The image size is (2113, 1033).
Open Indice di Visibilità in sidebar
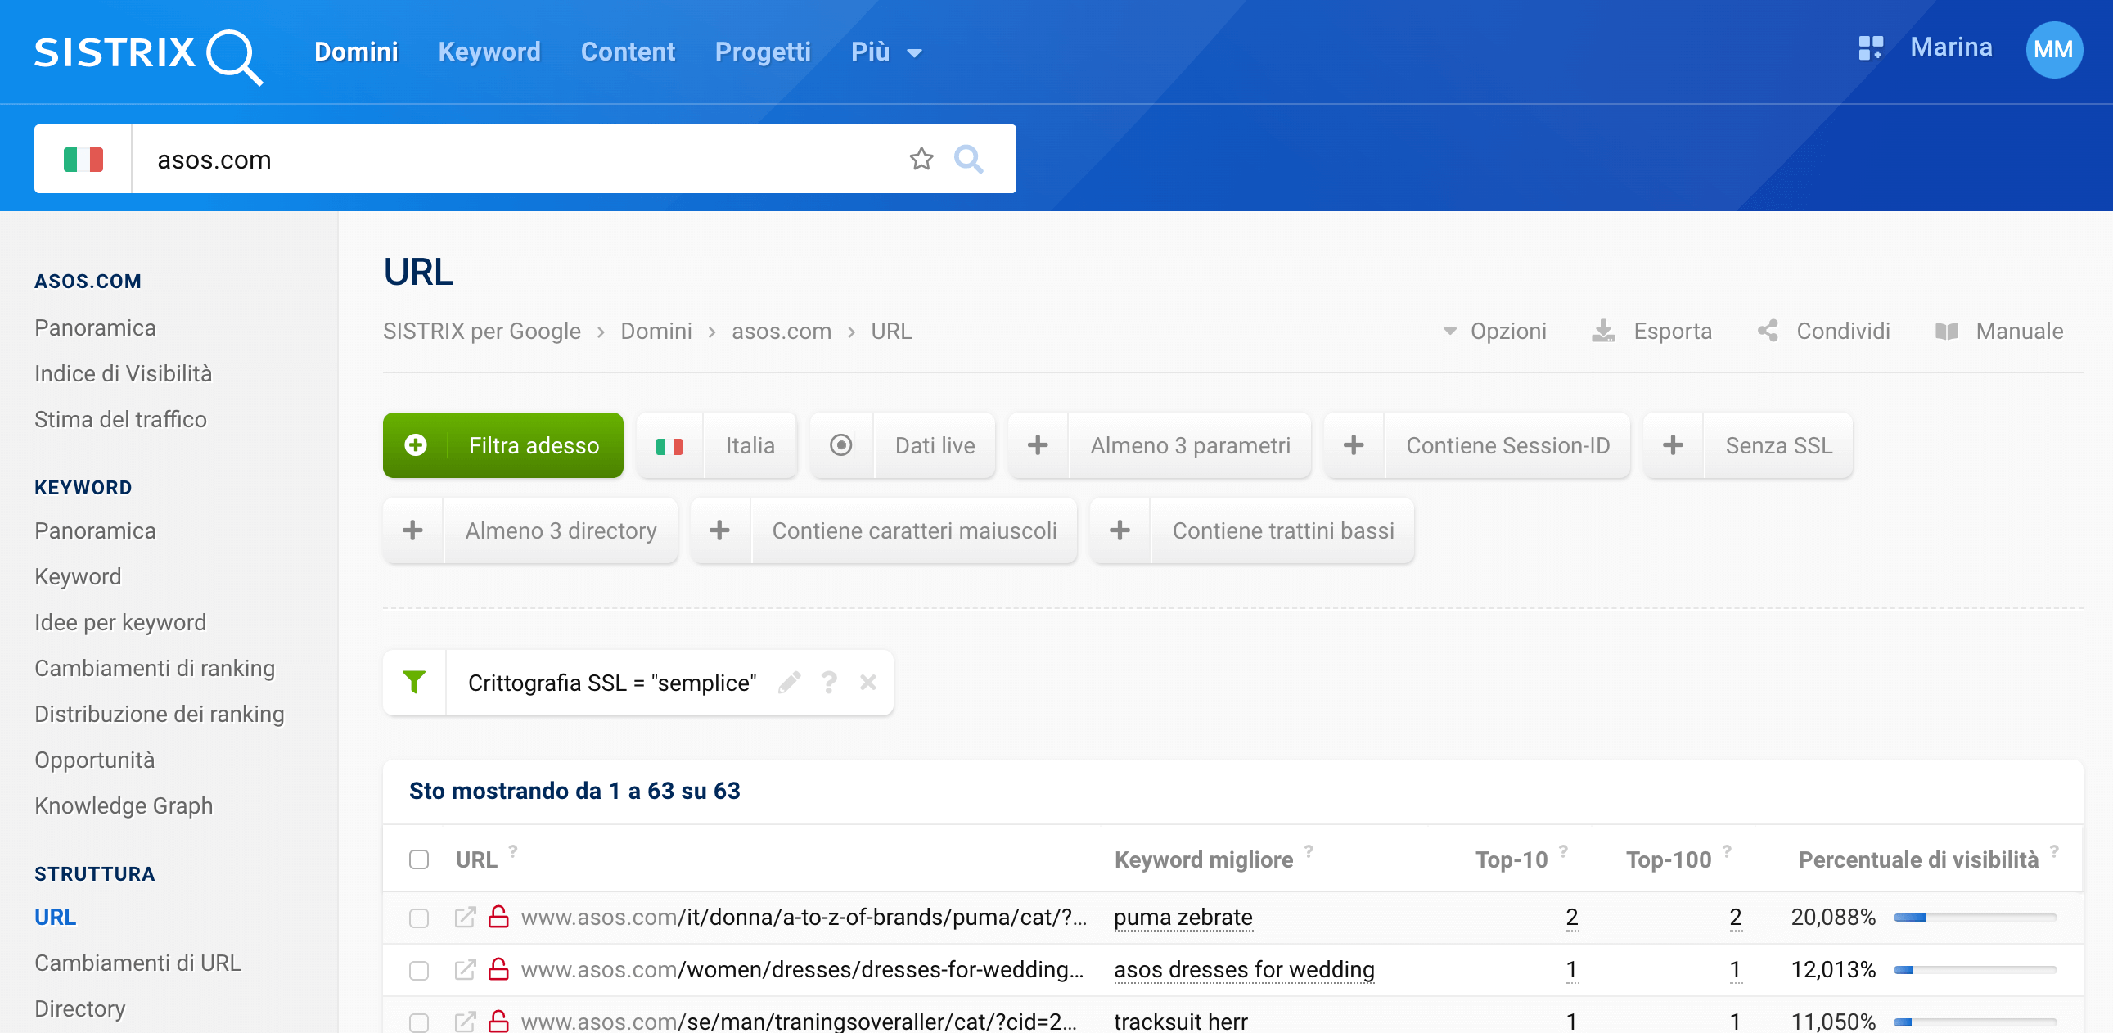pos(123,373)
